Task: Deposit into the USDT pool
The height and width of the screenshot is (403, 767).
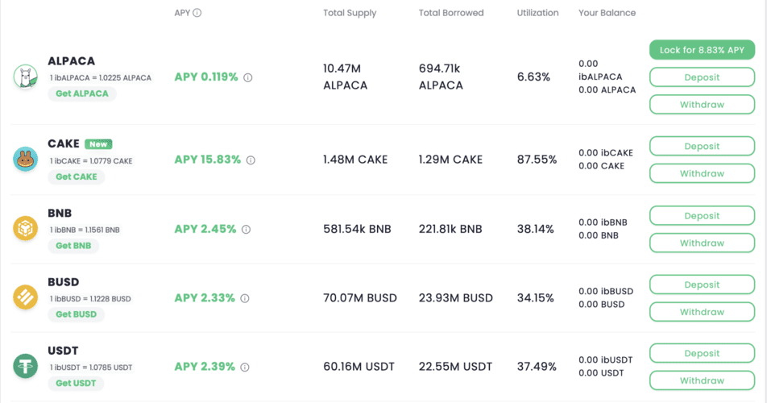Action: point(702,353)
